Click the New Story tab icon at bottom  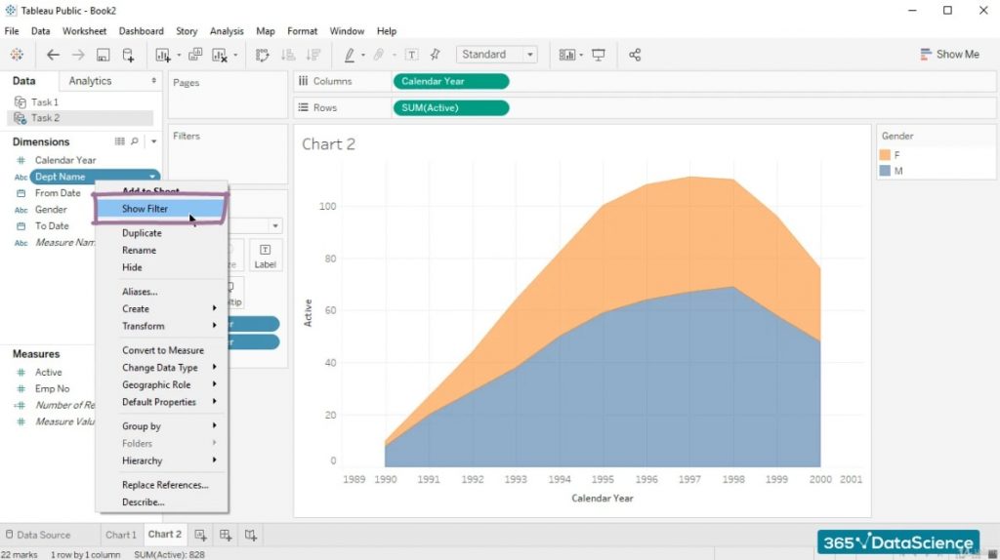tap(251, 536)
